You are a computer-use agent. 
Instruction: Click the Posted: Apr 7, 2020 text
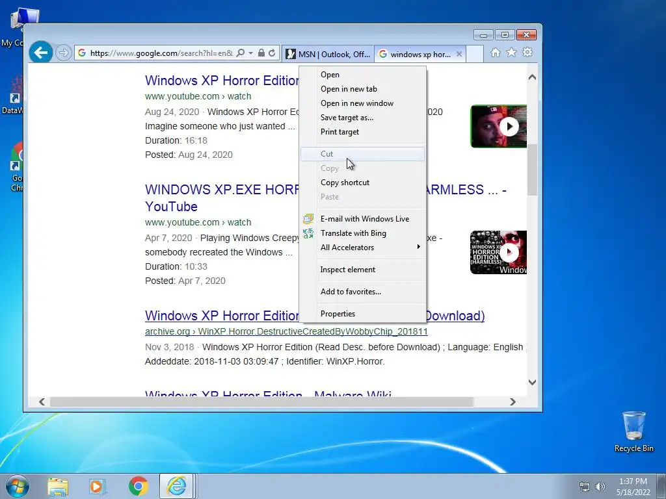(x=185, y=281)
